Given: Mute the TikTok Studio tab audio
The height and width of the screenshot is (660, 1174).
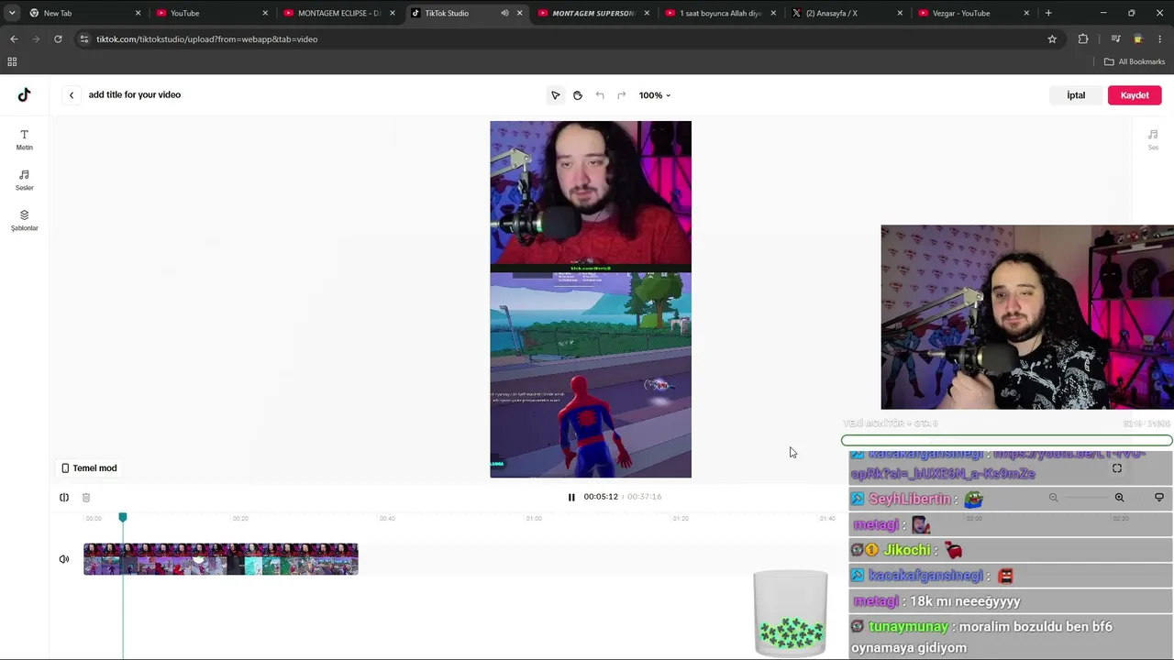Looking at the screenshot, I should click(504, 13).
